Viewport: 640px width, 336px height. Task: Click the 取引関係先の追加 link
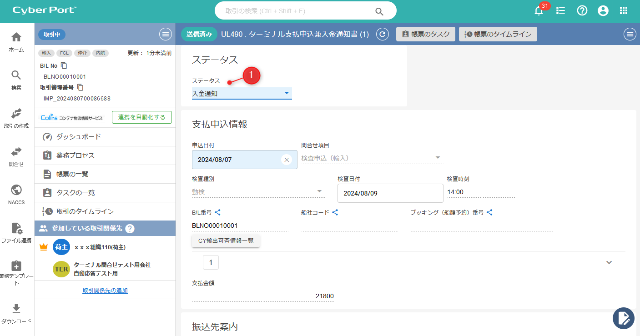pyautogui.click(x=105, y=290)
